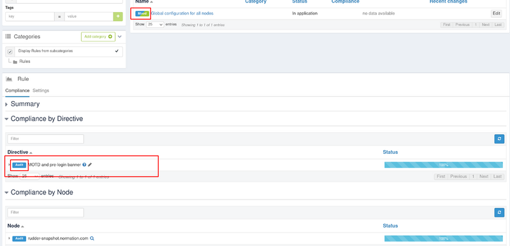Sort by Node column header
Image resolution: width=510 pixels, height=246 pixels.
[15, 226]
